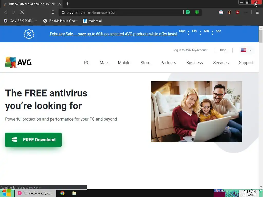Click the 'The FREE antivirus you're looking for' heading
This screenshot has height=197, width=263.
point(46,99)
